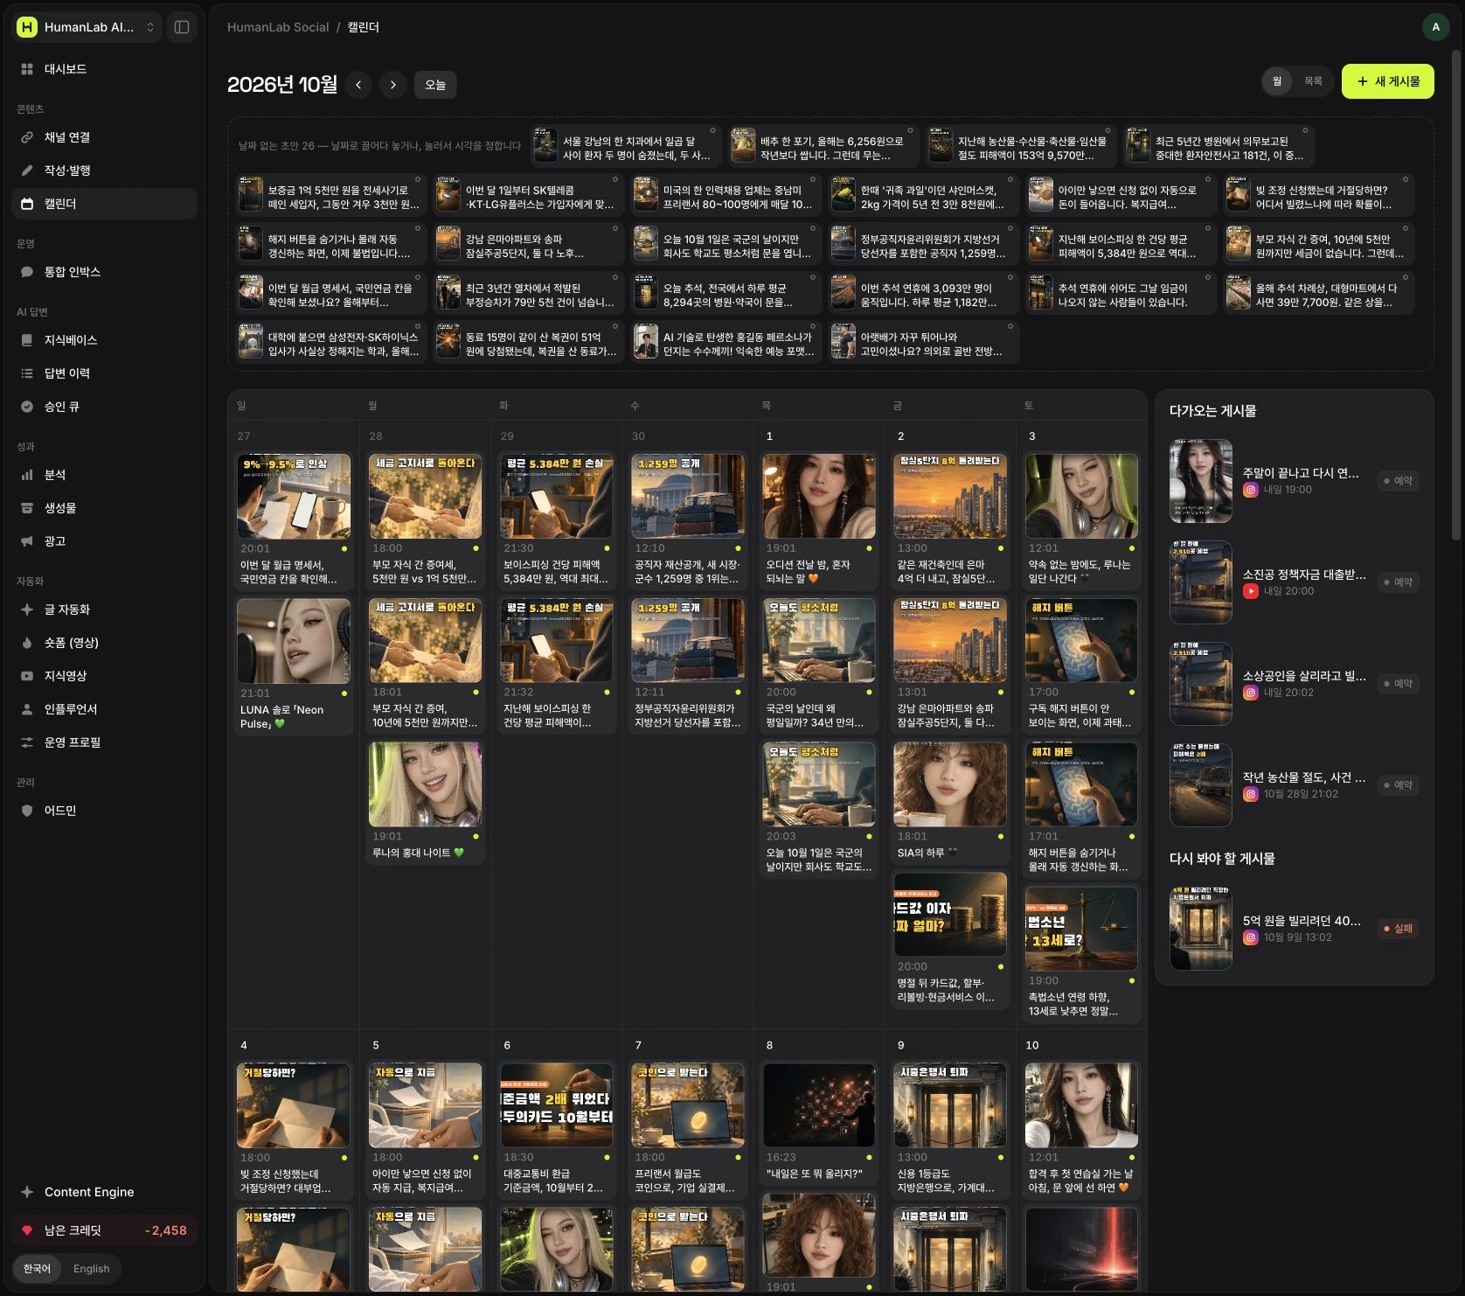This screenshot has width=1465, height=1296.
Task: Switch calendar view to 목록
Action: click(x=1313, y=81)
